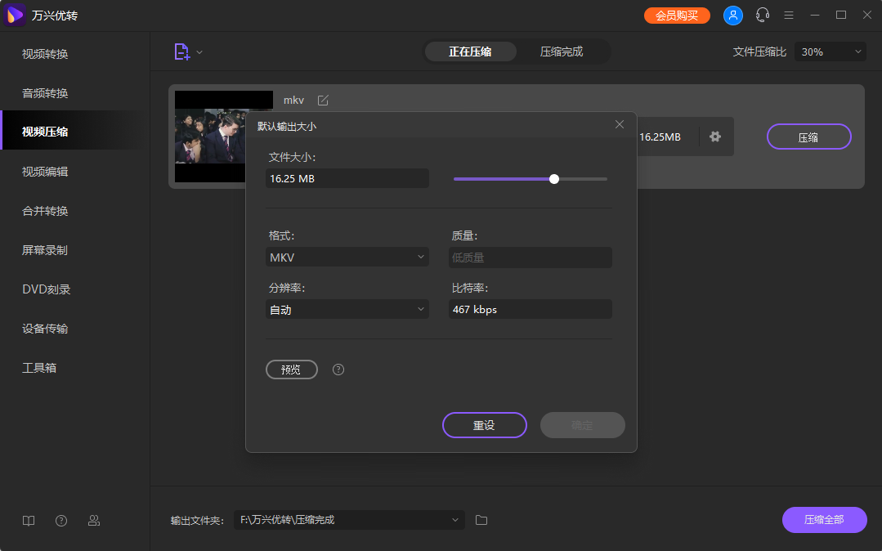Open output settings via gear icon
Image resolution: width=882 pixels, height=551 pixels.
click(x=715, y=137)
